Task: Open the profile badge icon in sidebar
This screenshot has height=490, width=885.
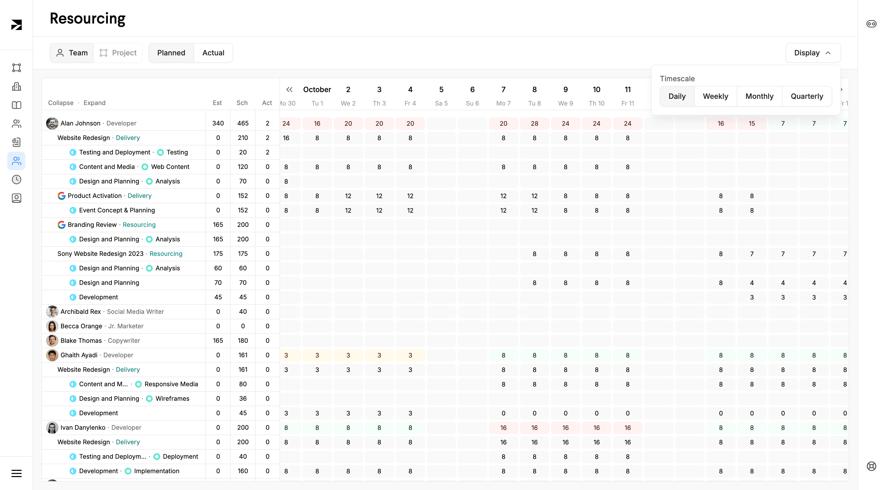Action: tap(17, 198)
